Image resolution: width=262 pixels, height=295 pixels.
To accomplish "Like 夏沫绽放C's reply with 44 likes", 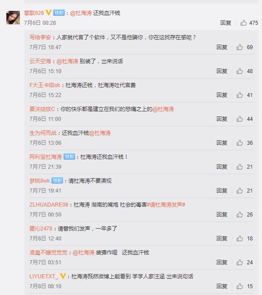I will click(239, 119).
